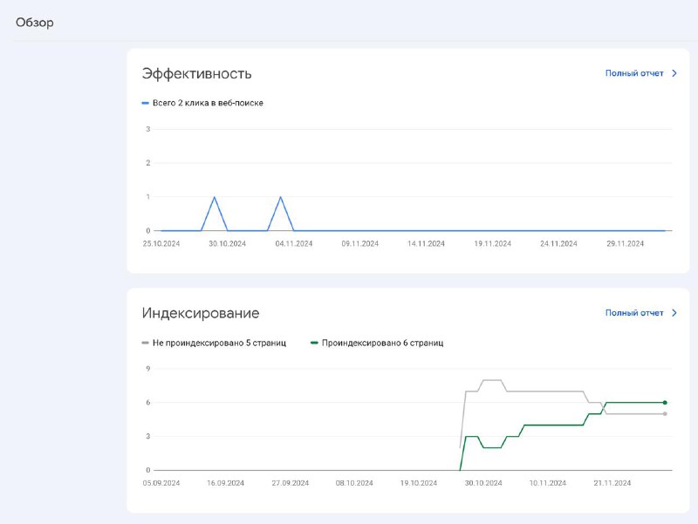698x524 pixels.
Task: Click the chevron arrow beside Индексирование's Полный отчет
Action: coord(674,312)
